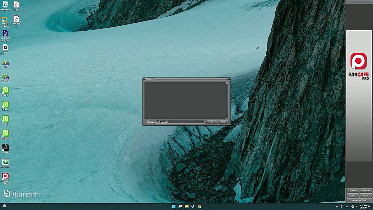Open the Messages window system menu icon
The width and height of the screenshot is (373, 210).
pos(144,79)
